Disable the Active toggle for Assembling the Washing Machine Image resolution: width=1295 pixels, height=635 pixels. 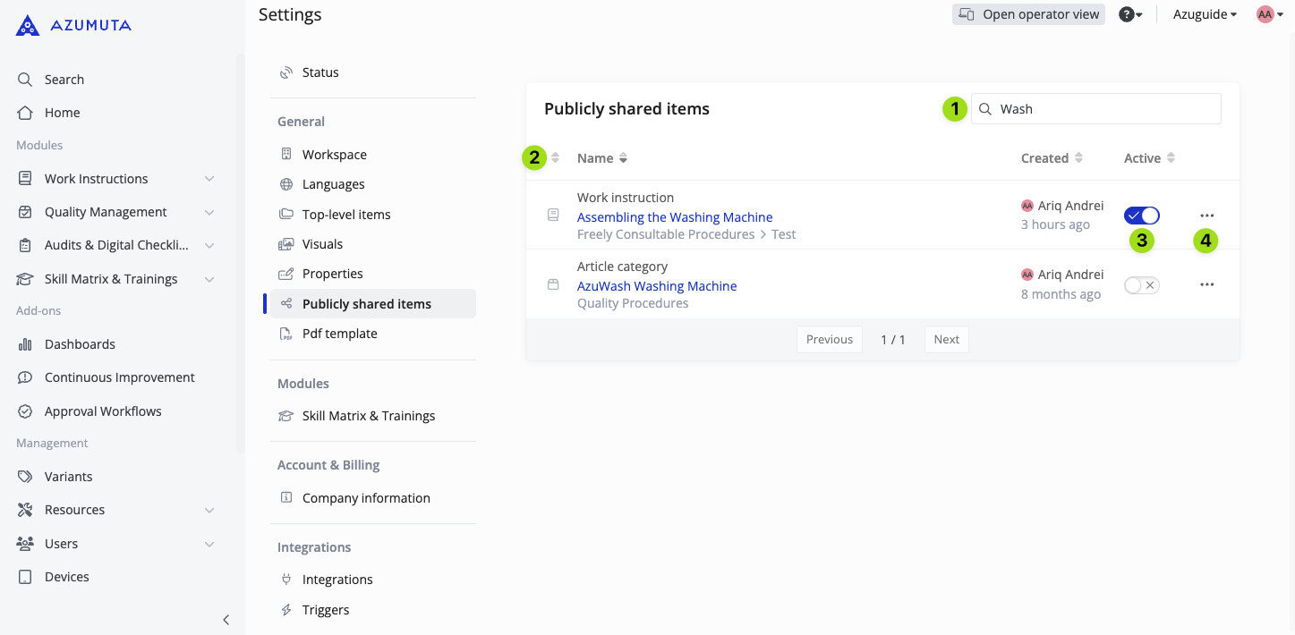pos(1141,215)
